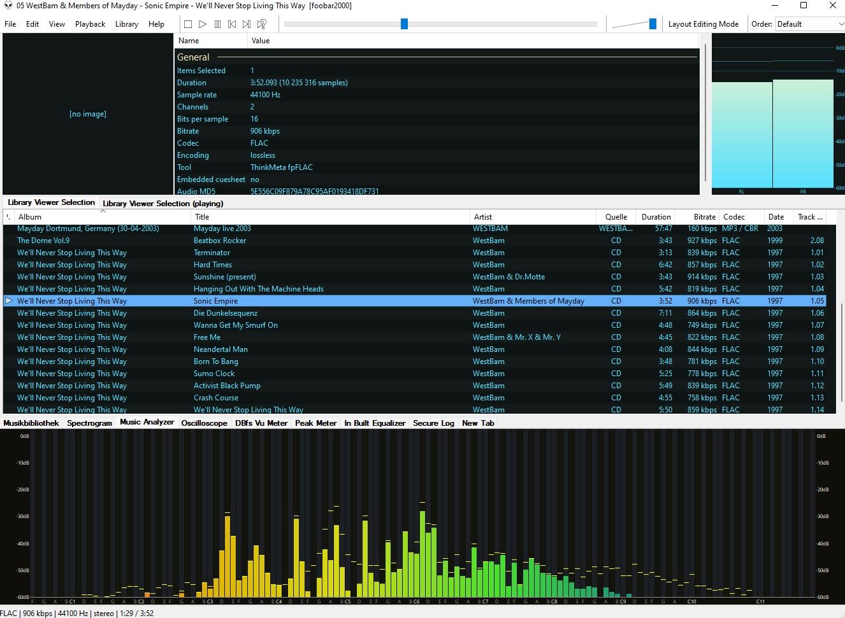845x618 pixels.
Task: Open the Peak Meter tab
Action: point(315,423)
